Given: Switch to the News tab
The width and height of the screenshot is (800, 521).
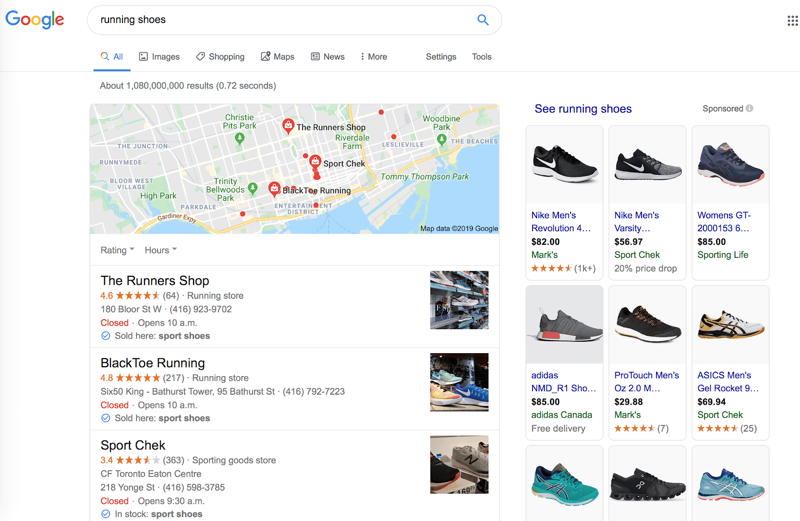Looking at the screenshot, I should click(328, 56).
